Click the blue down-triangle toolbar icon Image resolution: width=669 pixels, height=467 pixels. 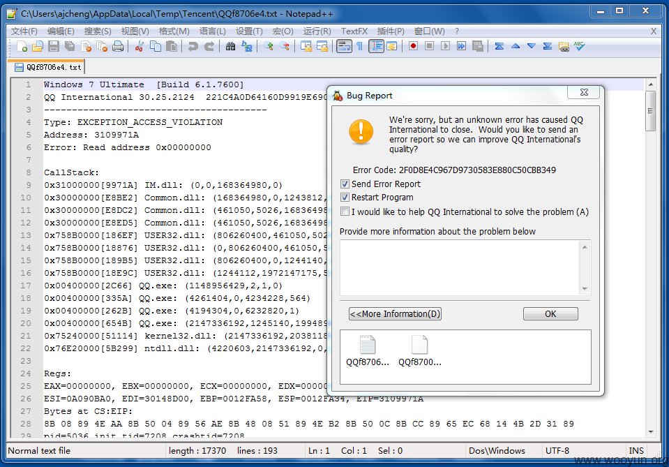coord(531,46)
